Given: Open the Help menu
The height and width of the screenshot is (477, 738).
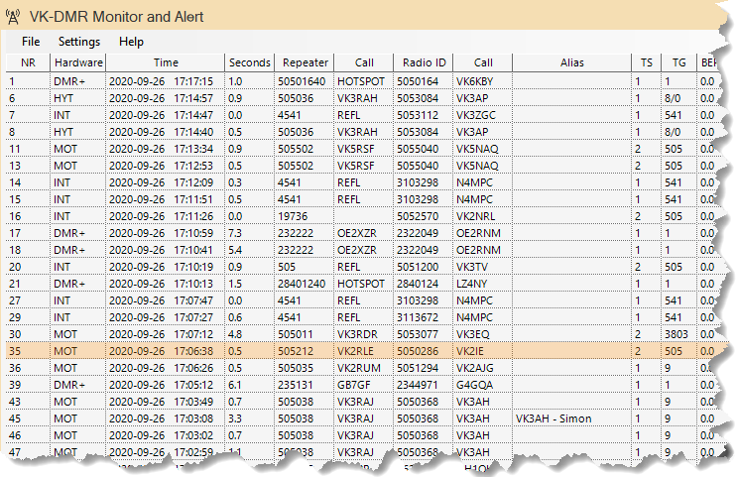Looking at the screenshot, I should point(131,42).
